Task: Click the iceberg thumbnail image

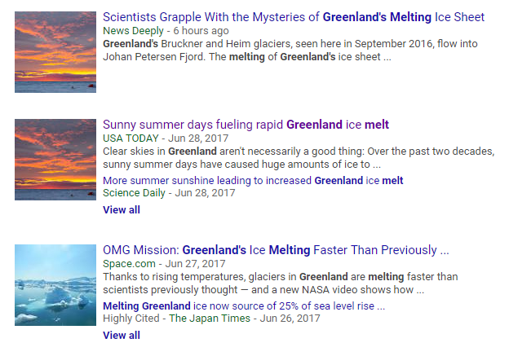Action: tap(55, 285)
